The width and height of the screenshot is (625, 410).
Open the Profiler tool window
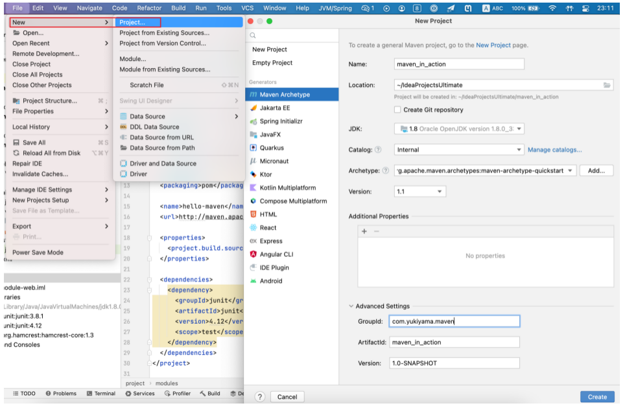[178, 393]
